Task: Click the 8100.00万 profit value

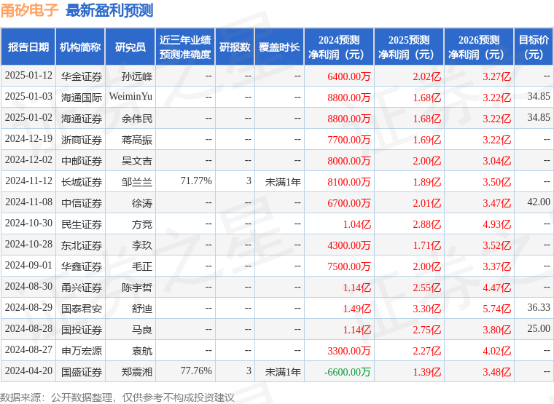Action: (348, 182)
